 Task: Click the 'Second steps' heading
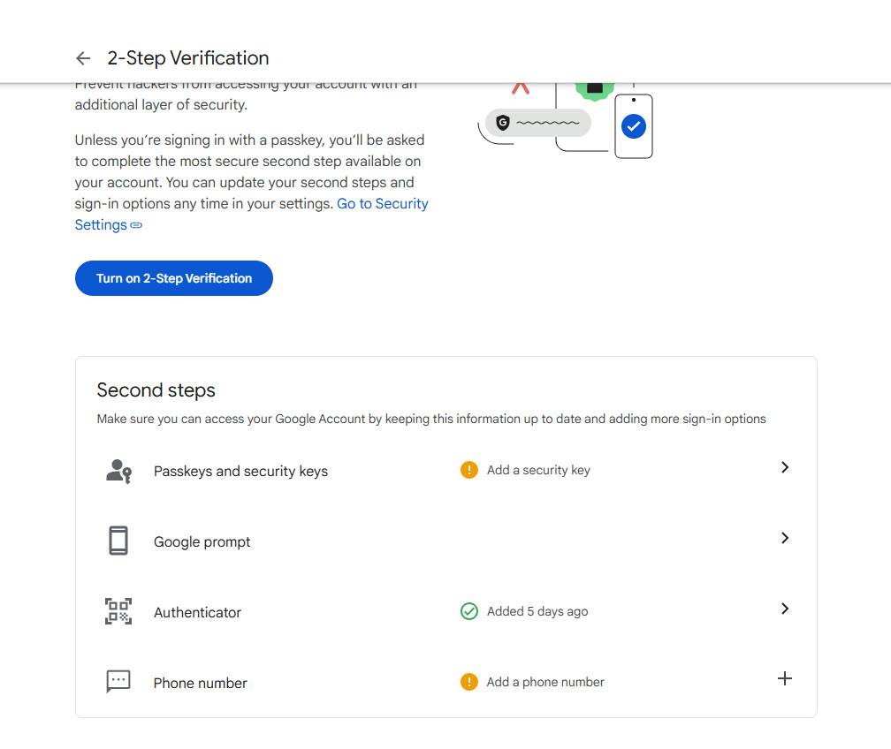[x=156, y=390]
